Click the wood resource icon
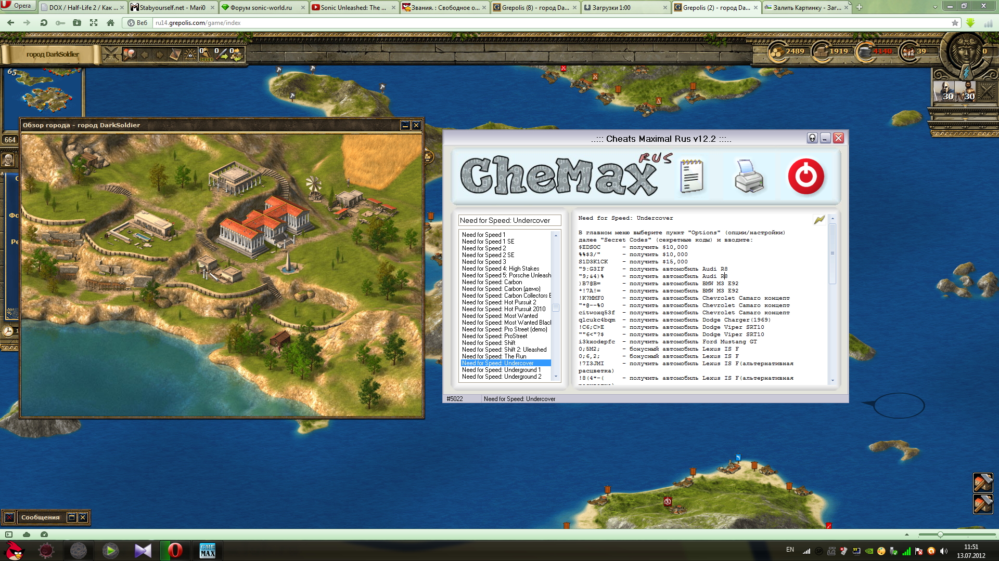The image size is (999, 561). [777, 52]
